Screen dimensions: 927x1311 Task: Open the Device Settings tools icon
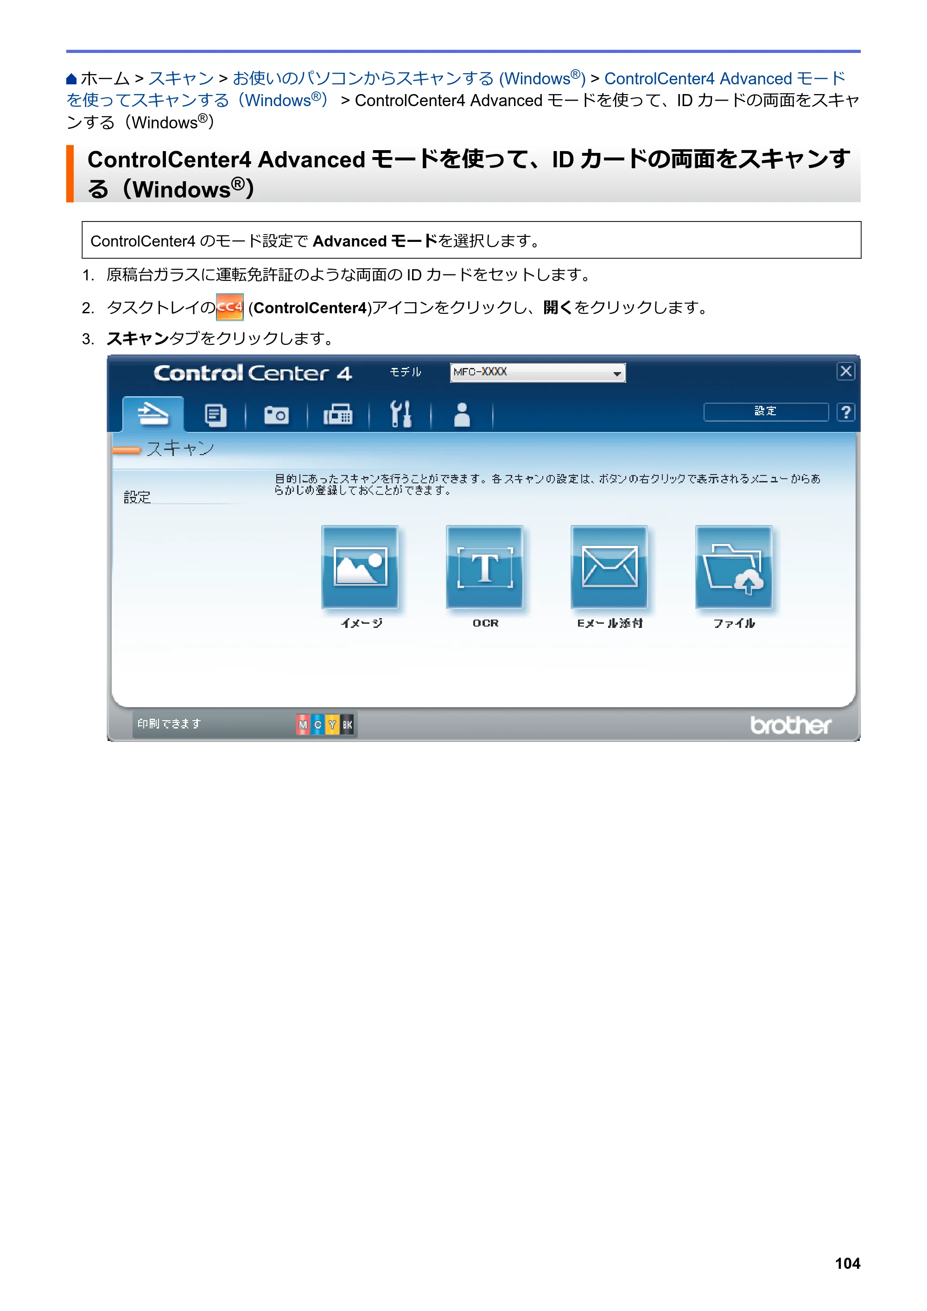pos(400,415)
